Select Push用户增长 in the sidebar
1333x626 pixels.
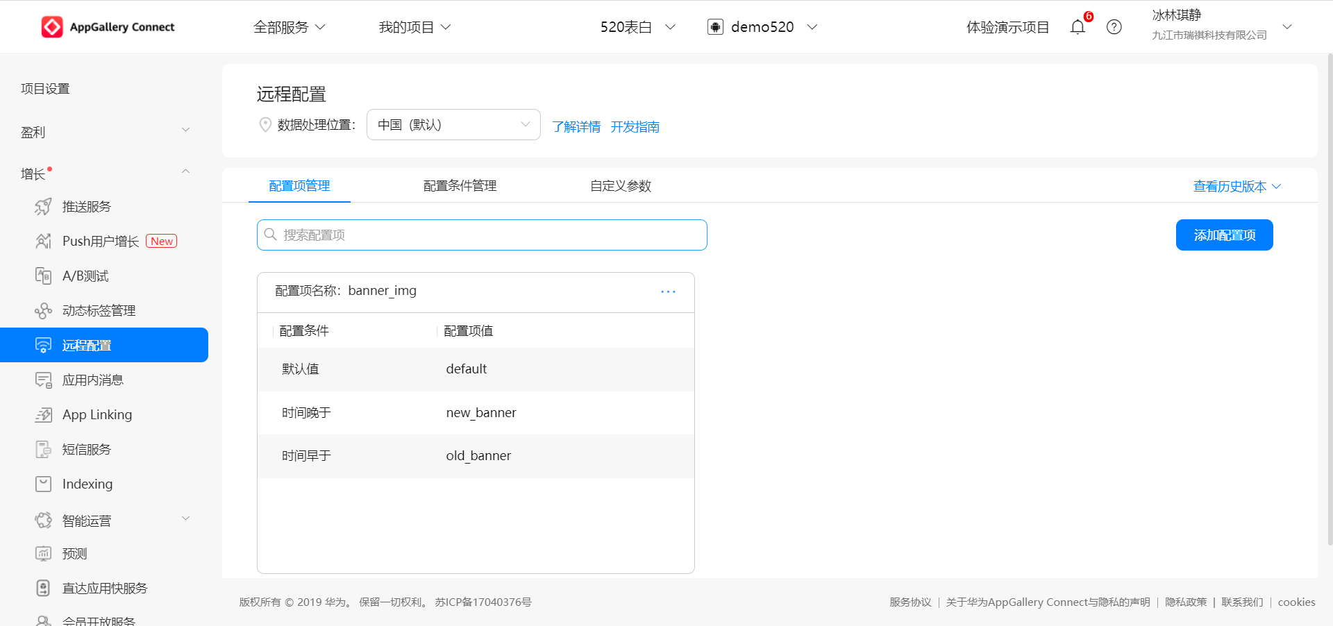click(101, 241)
